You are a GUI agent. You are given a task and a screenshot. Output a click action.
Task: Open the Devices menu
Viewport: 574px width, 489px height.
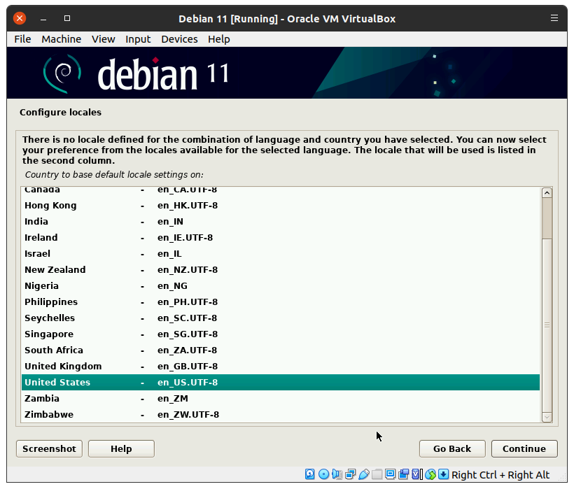(179, 39)
